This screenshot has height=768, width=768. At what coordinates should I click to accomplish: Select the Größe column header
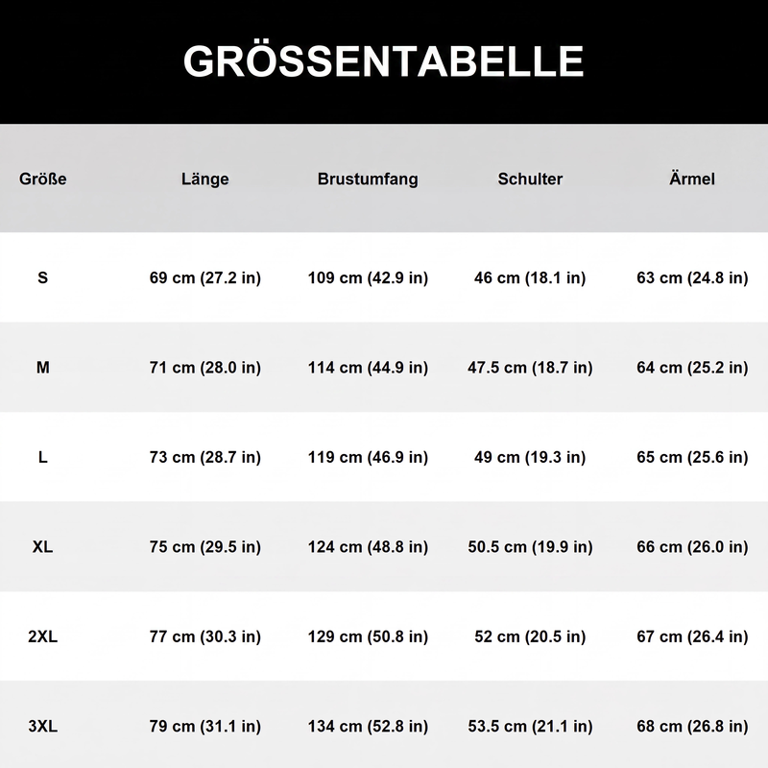42,179
